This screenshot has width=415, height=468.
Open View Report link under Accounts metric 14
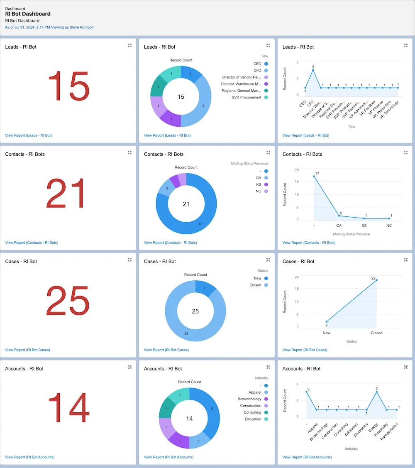click(30, 457)
